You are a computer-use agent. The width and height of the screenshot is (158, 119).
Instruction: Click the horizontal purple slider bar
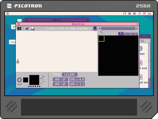click(118, 29)
